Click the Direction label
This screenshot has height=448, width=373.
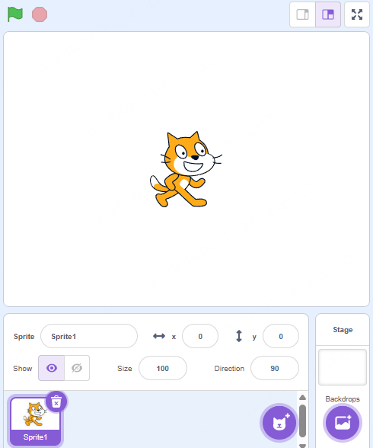[229, 368]
